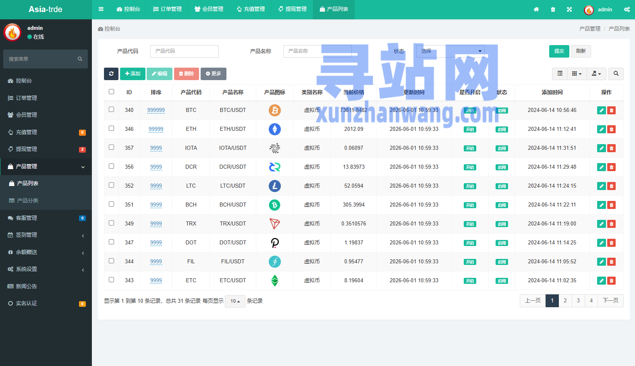Click the Litecoin product icon

[275, 186]
